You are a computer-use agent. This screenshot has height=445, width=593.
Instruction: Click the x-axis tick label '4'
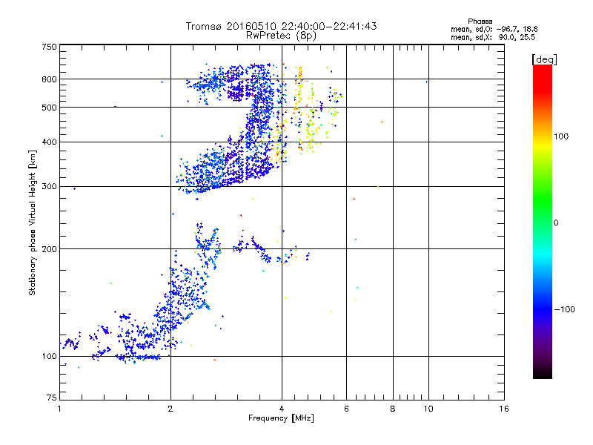[282, 409]
